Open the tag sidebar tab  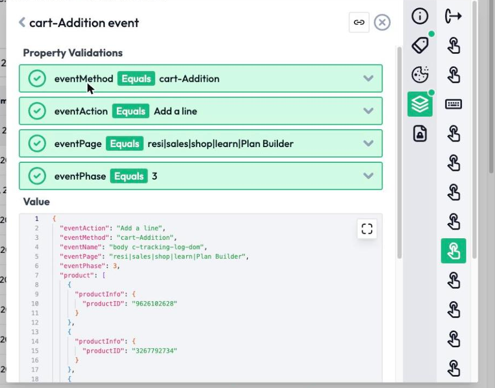click(x=420, y=45)
